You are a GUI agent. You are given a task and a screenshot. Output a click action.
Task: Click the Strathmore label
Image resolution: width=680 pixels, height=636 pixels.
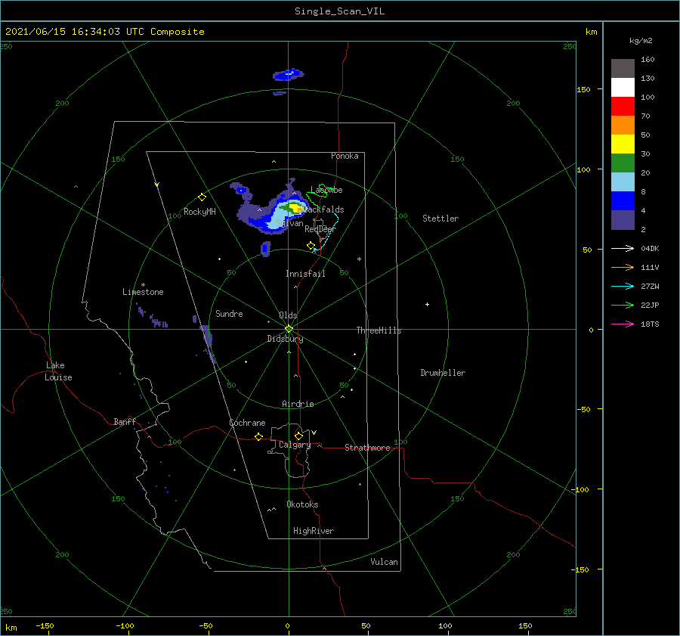point(367,448)
